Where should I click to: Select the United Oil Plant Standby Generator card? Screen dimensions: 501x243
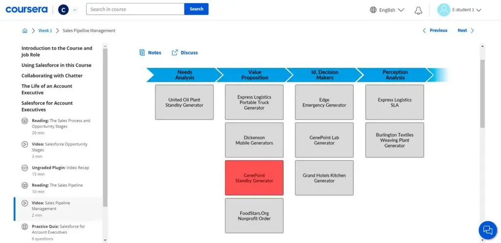[x=184, y=102]
